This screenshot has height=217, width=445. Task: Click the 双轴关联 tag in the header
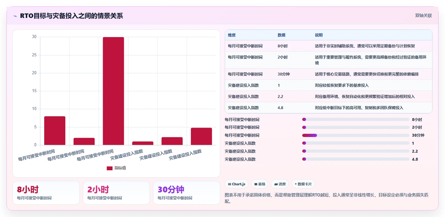coord(424,16)
